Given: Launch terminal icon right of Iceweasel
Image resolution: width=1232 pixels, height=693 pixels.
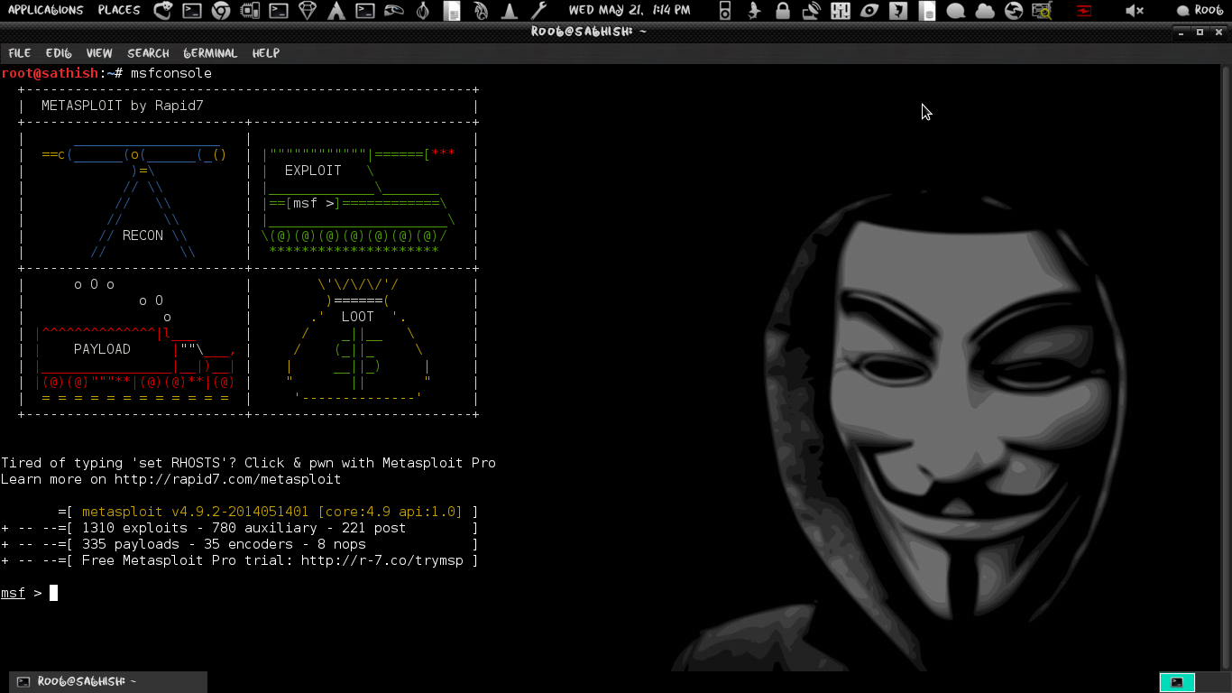Looking at the screenshot, I should tap(191, 11).
